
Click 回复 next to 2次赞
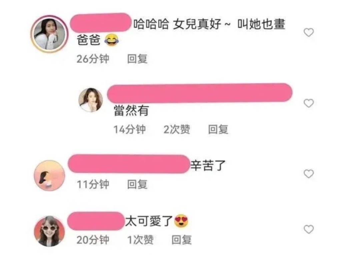218,129
